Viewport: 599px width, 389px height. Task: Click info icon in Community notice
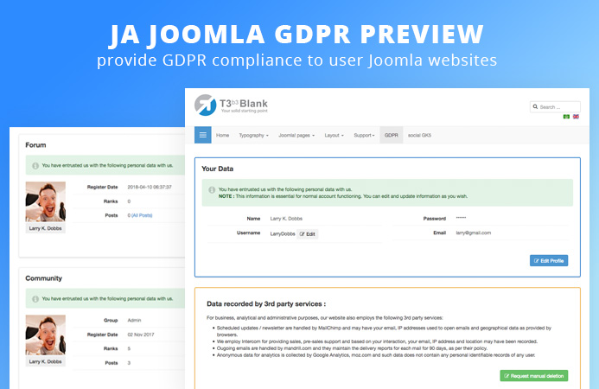tap(35, 298)
